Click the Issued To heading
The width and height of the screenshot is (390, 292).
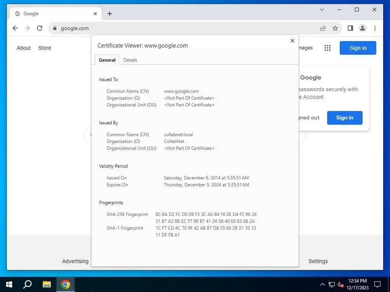click(108, 79)
